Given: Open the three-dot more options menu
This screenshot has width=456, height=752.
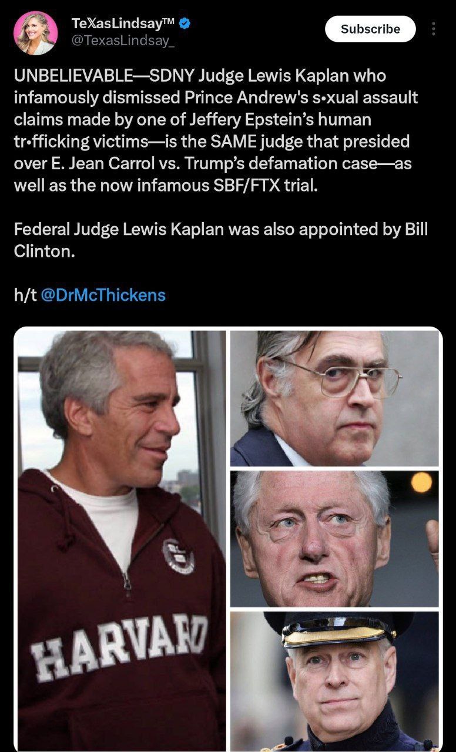Looking at the screenshot, I should 434,29.
